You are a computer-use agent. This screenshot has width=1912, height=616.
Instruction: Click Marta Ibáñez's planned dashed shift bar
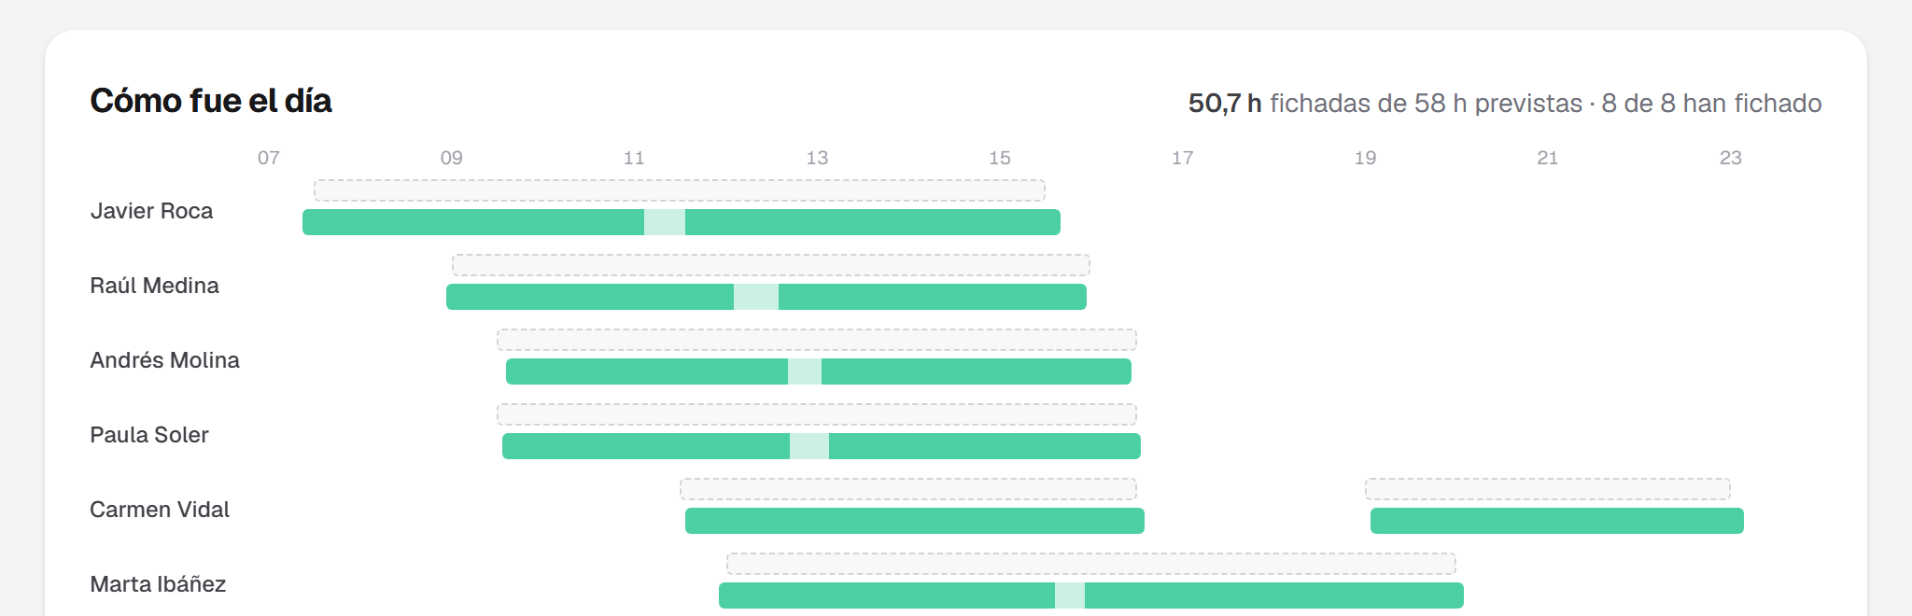click(1091, 564)
